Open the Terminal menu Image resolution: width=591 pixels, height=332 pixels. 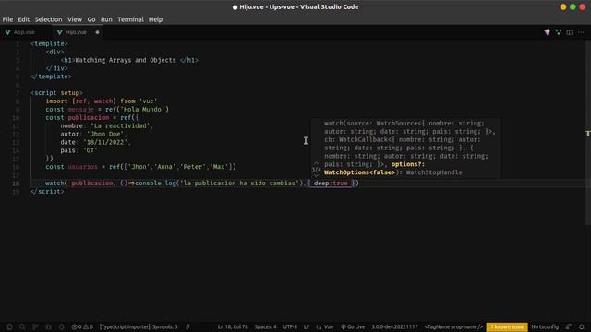(130, 19)
